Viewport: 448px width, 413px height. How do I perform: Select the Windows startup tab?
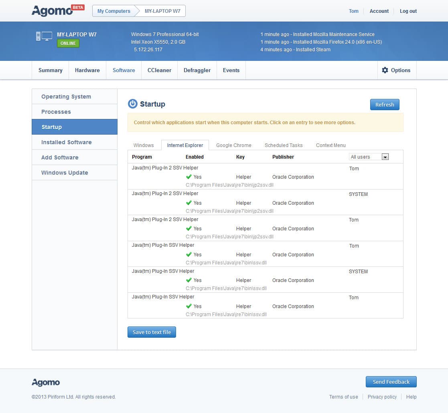click(144, 145)
